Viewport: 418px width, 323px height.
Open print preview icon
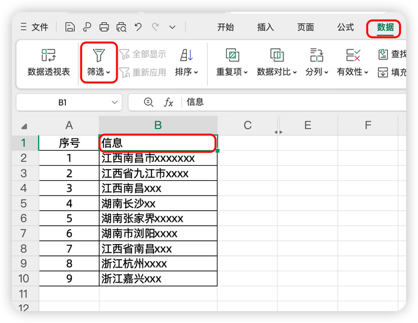point(121,27)
